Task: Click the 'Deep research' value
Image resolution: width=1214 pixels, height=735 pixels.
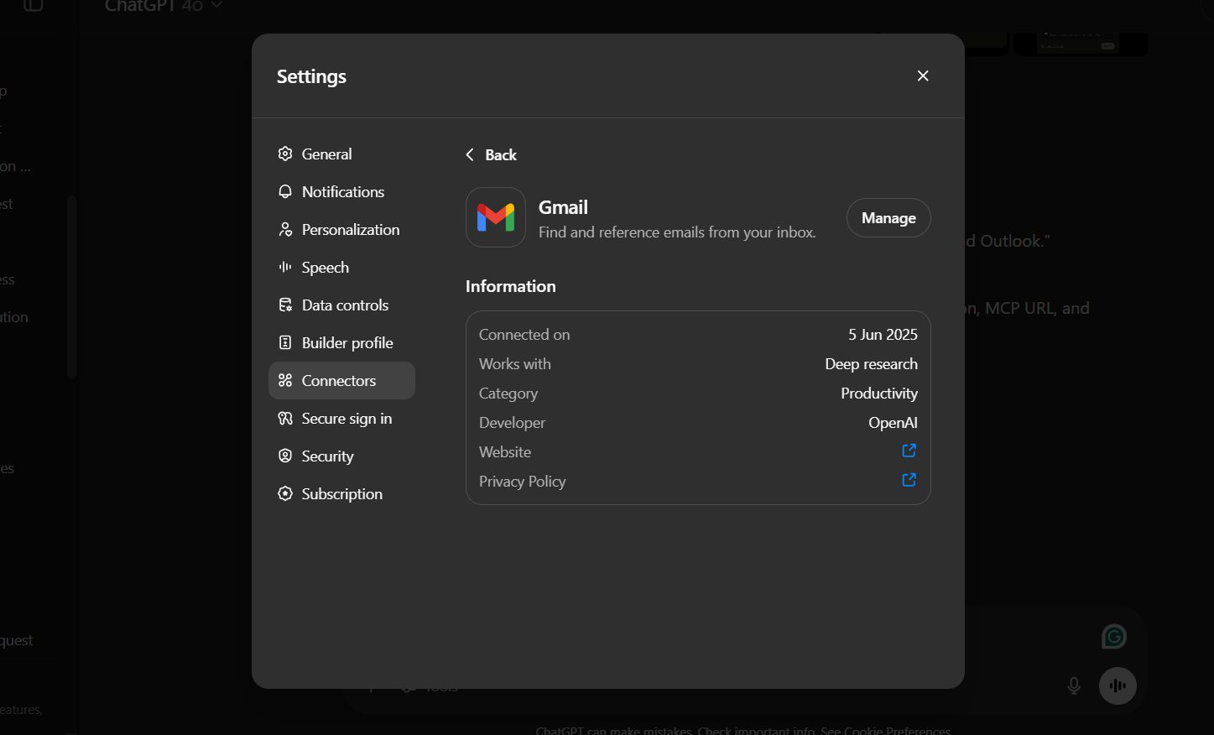Action: 871,364
